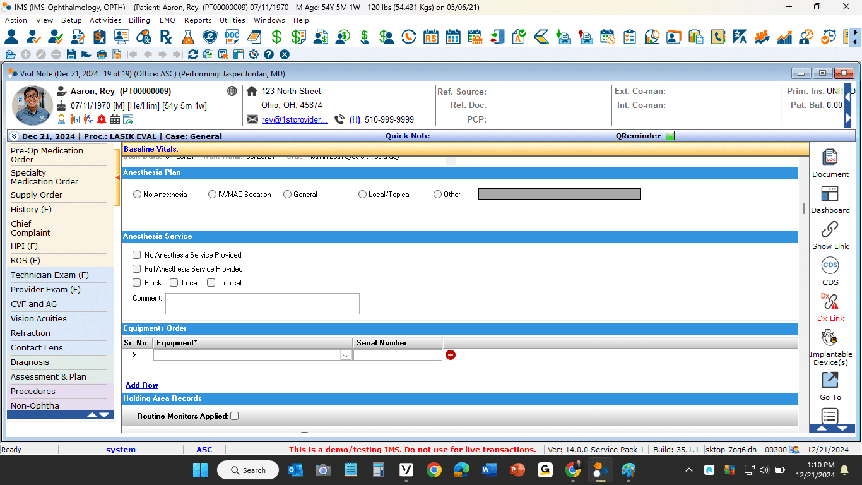Viewport: 862px width, 485px height.
Task: Open Implantable Device(s) icon
Action: [x=830, y=338]
